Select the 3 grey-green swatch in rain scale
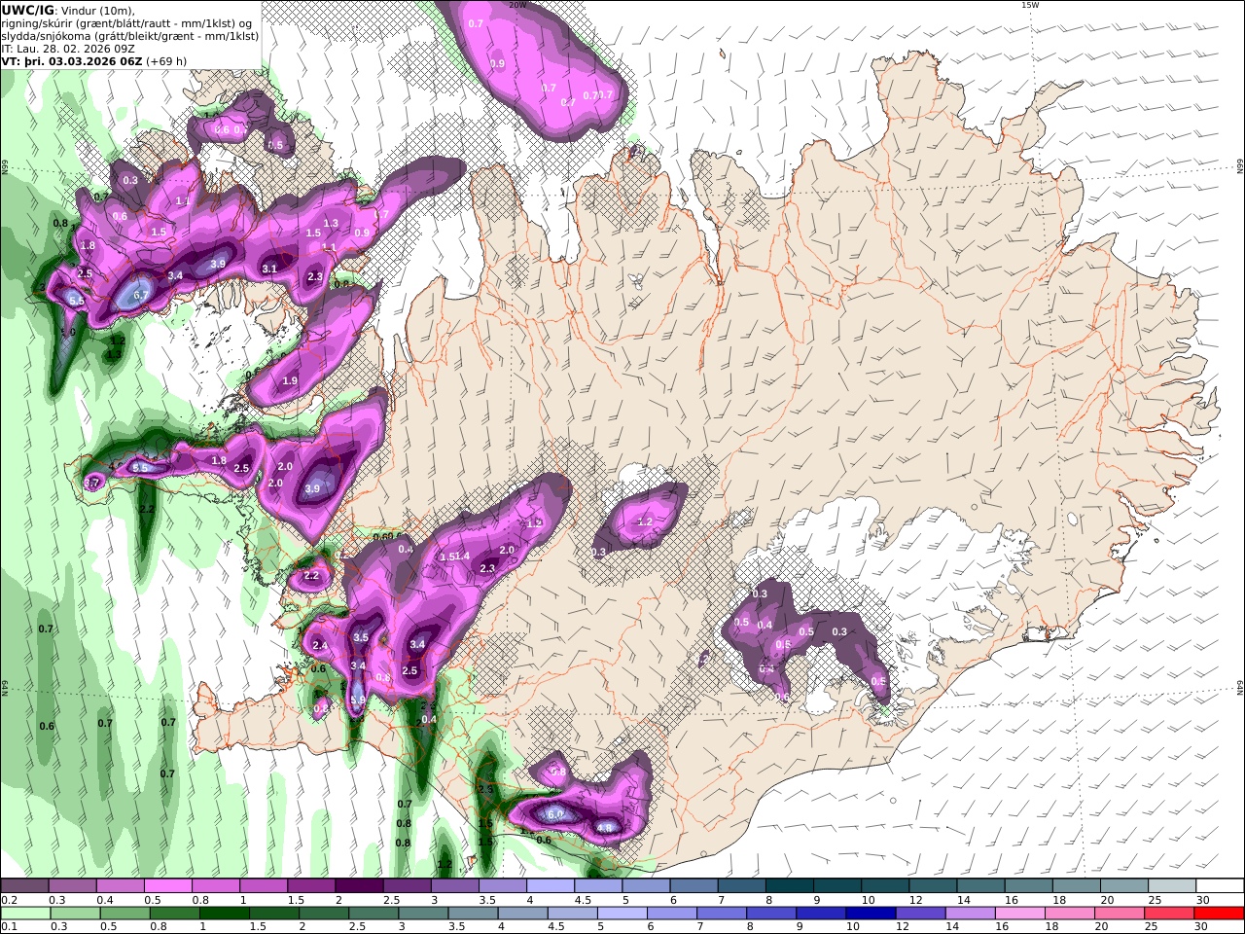Screen dimensions: 1245x934 pos(425,914)
